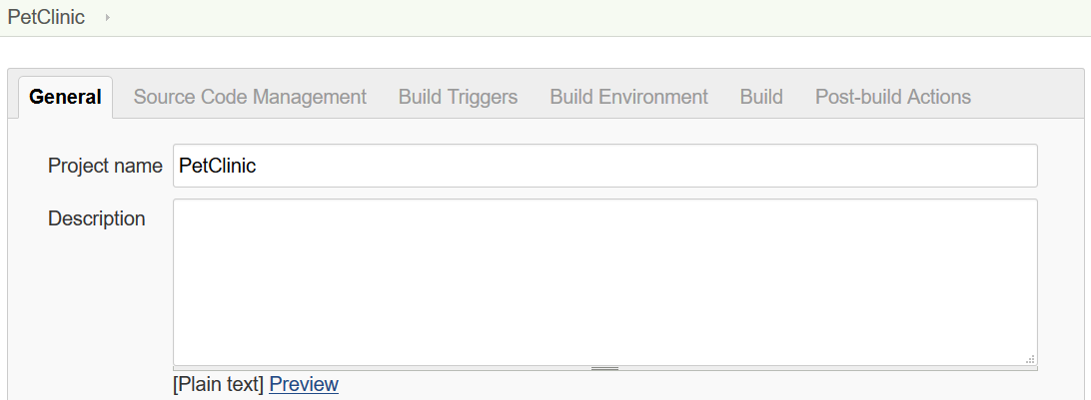Click inside the Description text area
This screenshot has width=1091, height=400.
(605, 282)
